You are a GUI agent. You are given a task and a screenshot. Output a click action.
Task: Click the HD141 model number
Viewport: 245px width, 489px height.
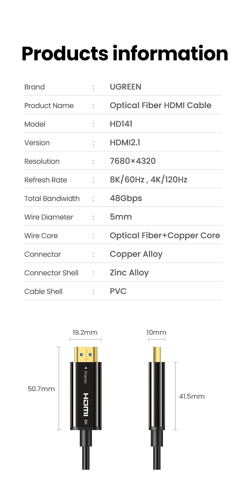(x=121, y=124)
